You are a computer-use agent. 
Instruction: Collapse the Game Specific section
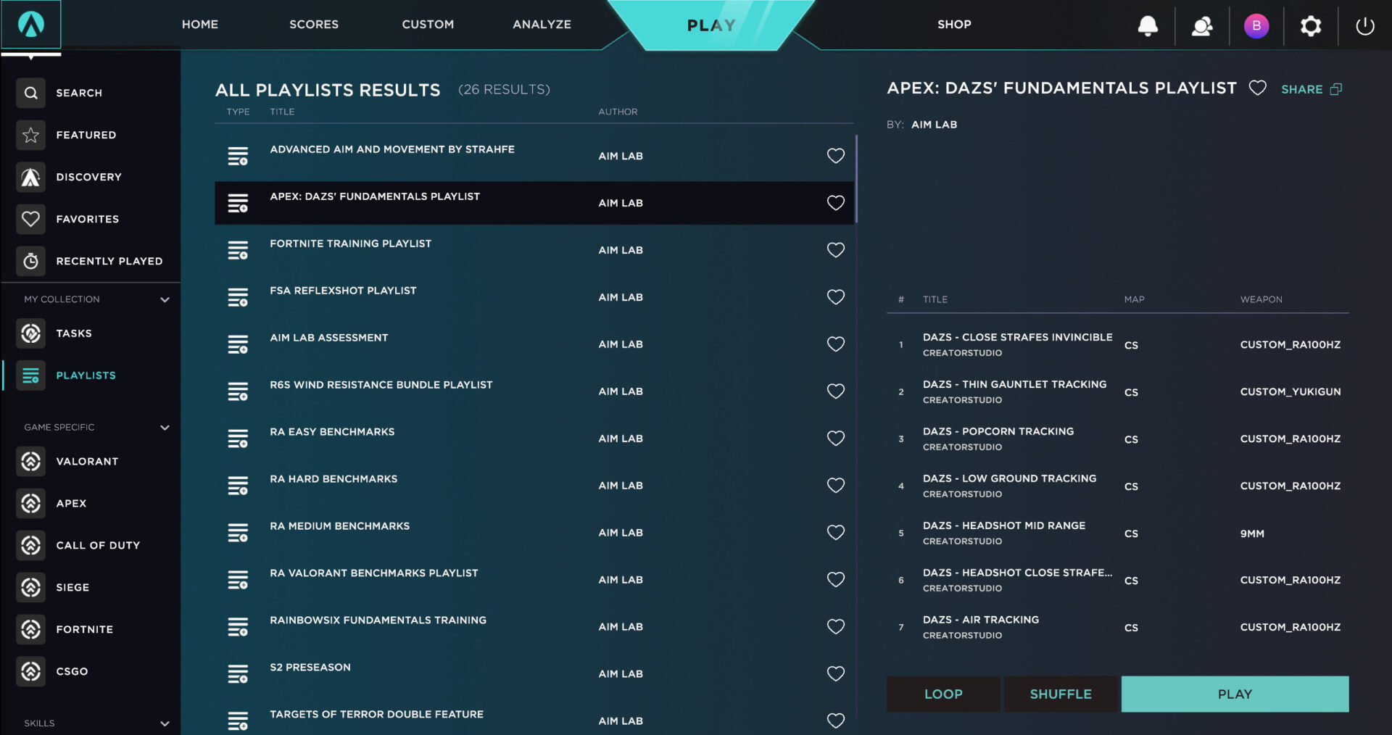pos(165,428)
